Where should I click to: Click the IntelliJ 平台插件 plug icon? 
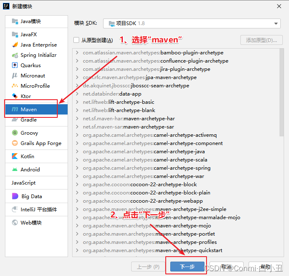pyautogui.click(x=15, y=209)
